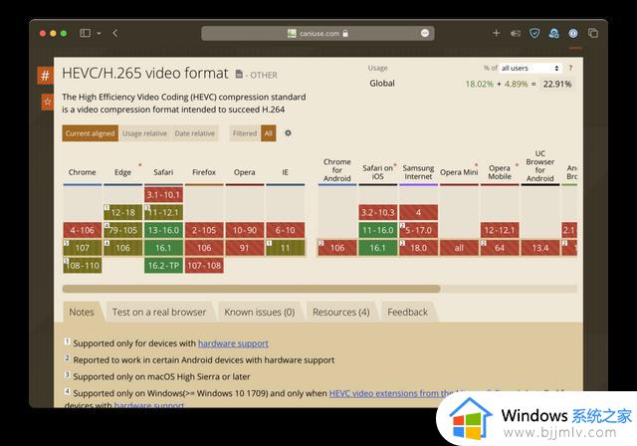Viewport: 637px width, 446px height.
Task: Open a new tab with plus icon
Action: [x=496, y=33]
